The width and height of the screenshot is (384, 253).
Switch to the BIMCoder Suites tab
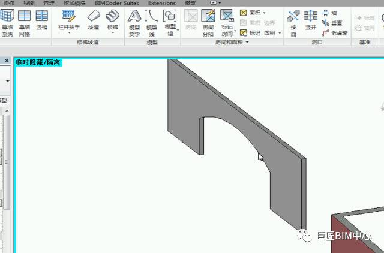(x=116, y=3)
